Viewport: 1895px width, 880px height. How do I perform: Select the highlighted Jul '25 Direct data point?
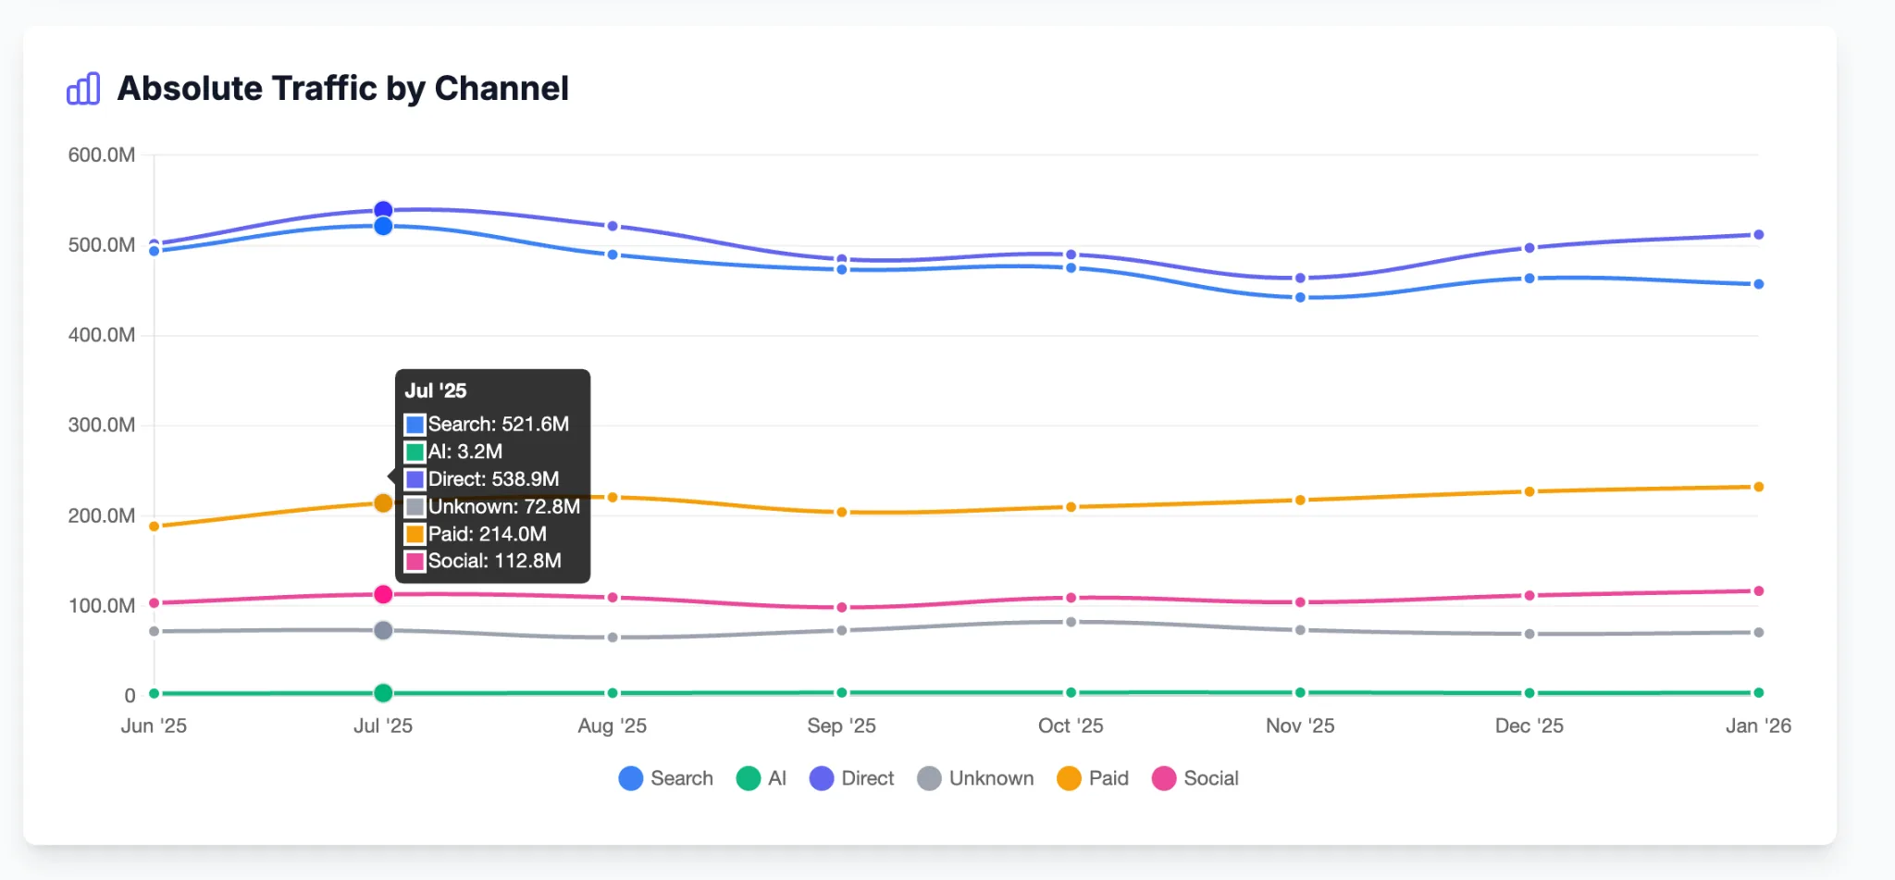383,209
